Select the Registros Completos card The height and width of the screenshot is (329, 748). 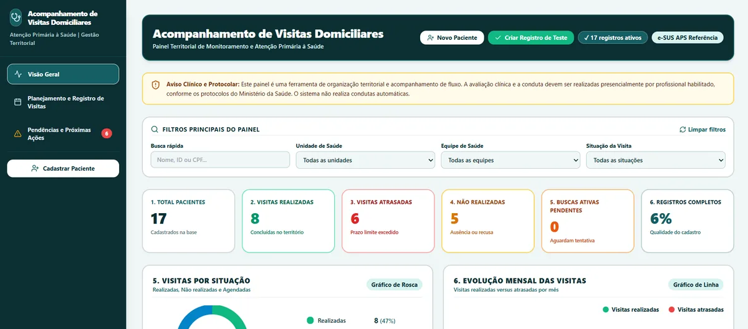688,221
